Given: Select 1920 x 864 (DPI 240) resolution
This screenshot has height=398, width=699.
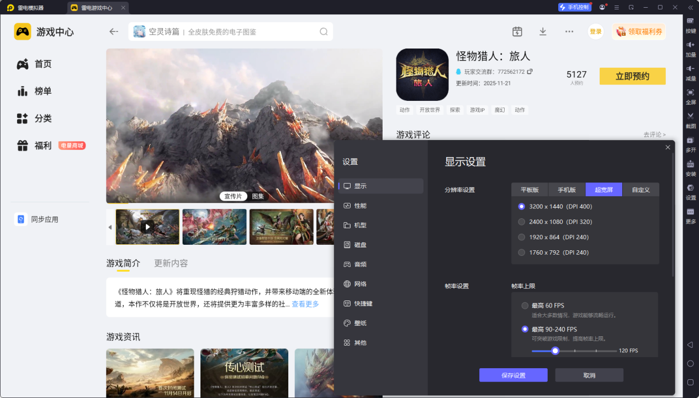Looking at the screenshot, I should 521,237.
